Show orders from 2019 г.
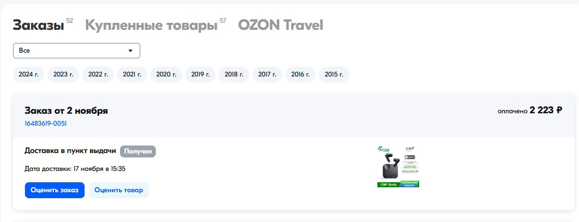 pos(201,75)
